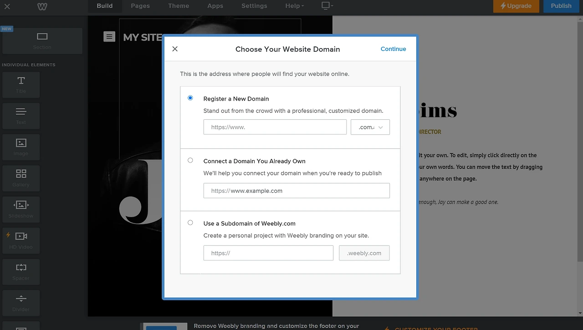Click the existing domain input field

click(297, 191)
